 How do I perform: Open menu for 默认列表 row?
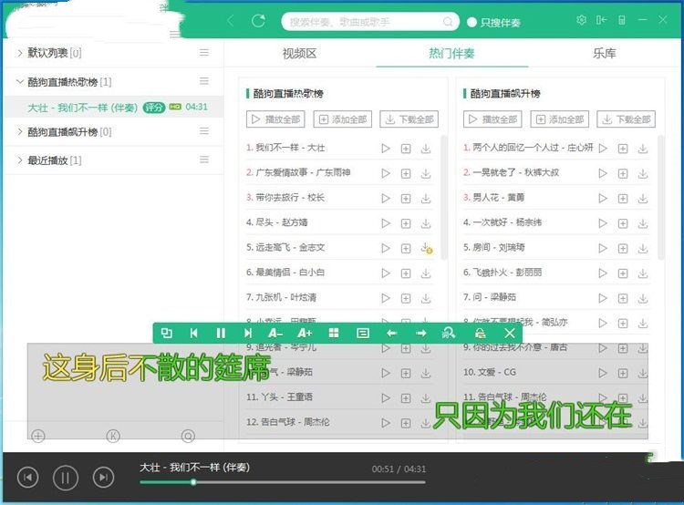coord(204,53)
